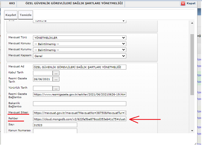Screen dimensions: 202x149
Task: Select the Rehber URL input field
Action: [79, 119]
